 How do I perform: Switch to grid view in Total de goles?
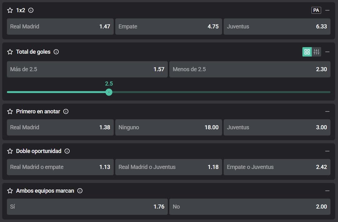click(307, 52)
